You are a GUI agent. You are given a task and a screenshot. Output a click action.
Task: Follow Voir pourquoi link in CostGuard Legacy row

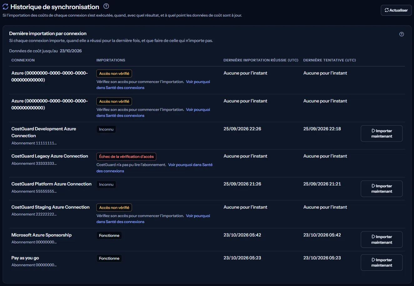pyautogui.click(x=155, y=168)
